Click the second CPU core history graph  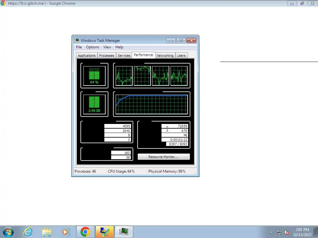[x=142, y=76]
